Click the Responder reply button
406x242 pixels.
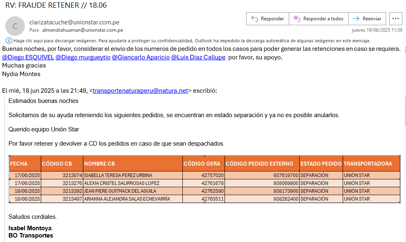(x=268, y=19)
